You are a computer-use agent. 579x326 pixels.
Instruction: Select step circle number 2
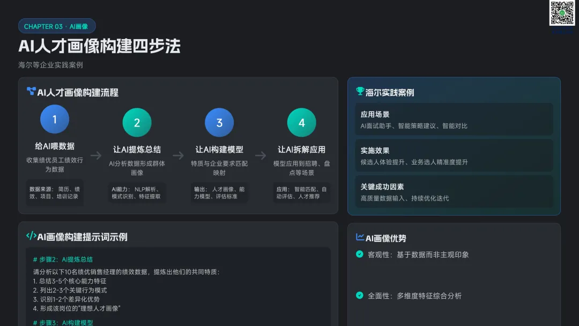[137, 123]
